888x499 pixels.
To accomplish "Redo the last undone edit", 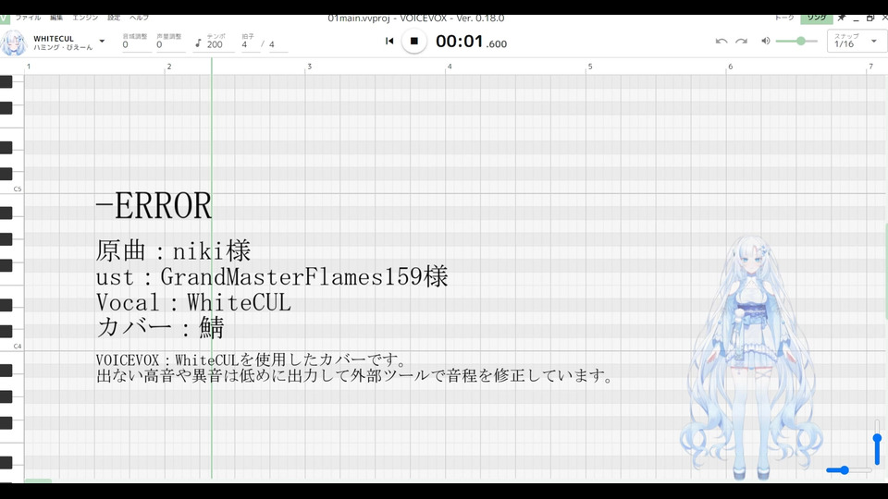I will coord(741,41).
